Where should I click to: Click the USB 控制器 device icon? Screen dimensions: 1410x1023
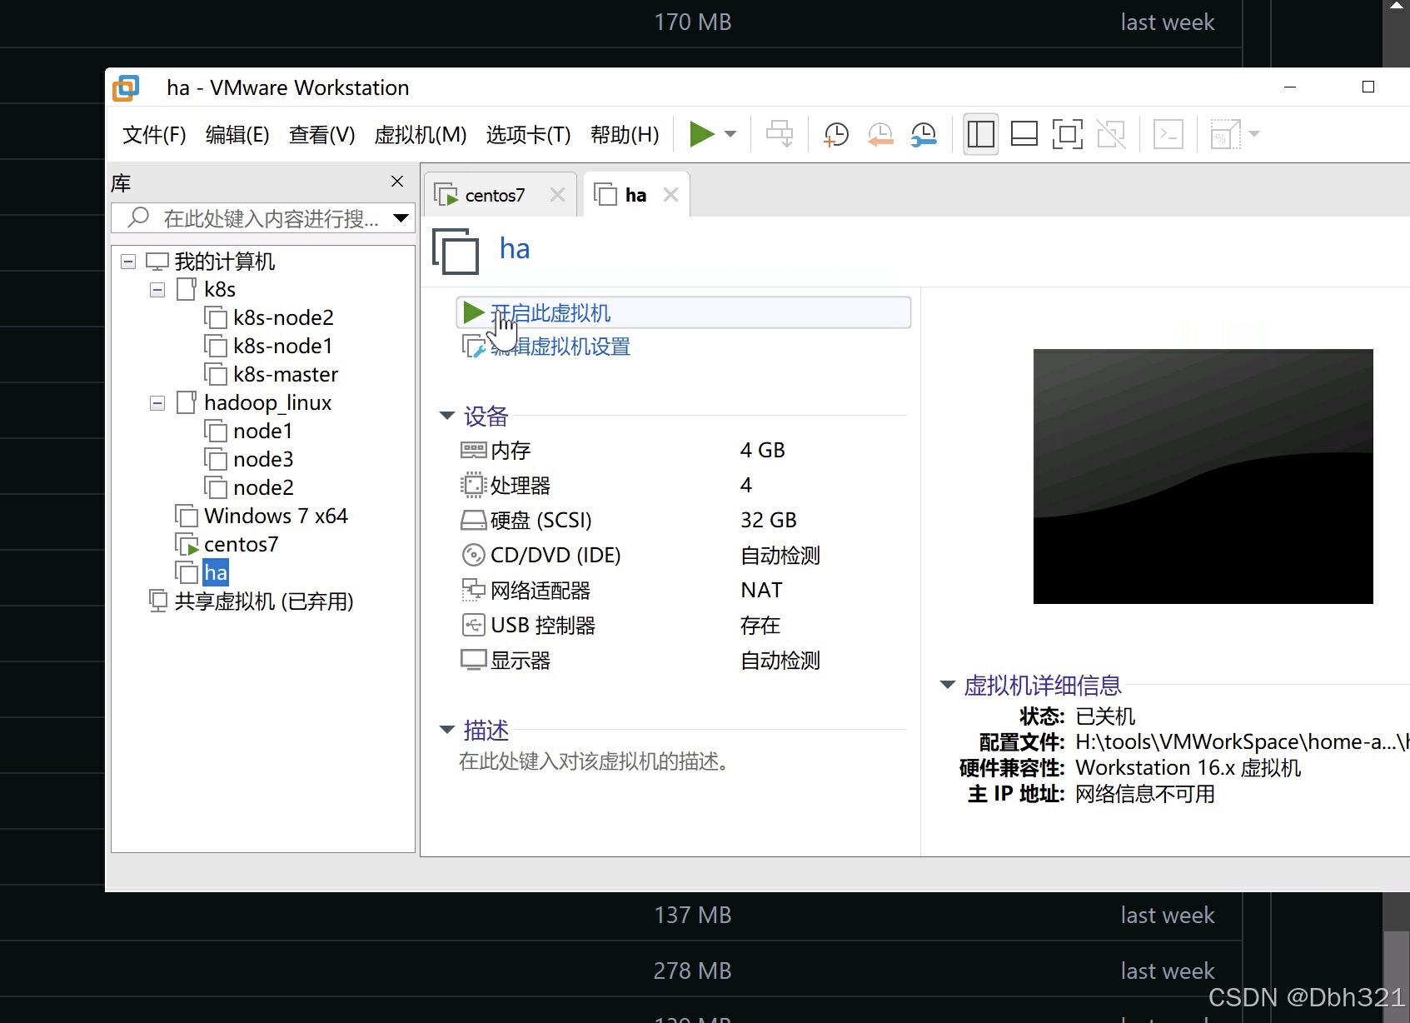tap(473, 625)
